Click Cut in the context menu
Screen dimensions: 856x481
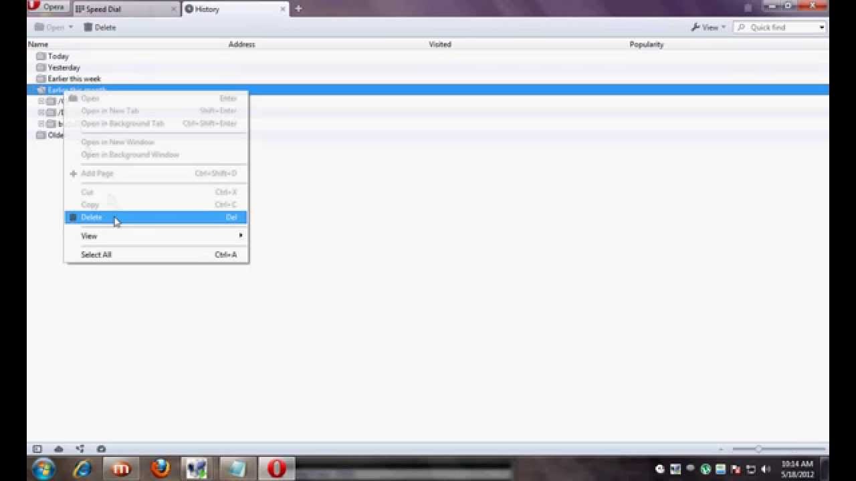point(156,192)
